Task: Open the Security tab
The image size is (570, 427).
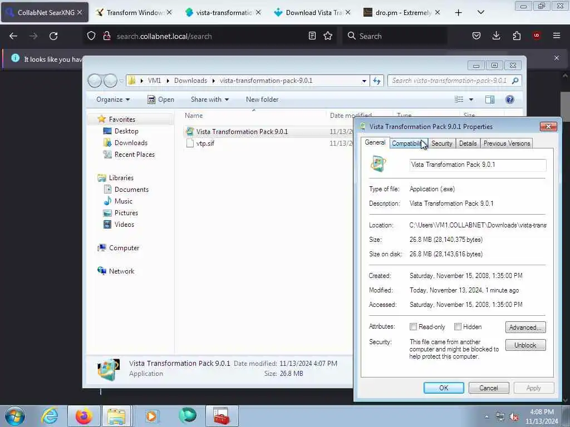Action: 441,143
